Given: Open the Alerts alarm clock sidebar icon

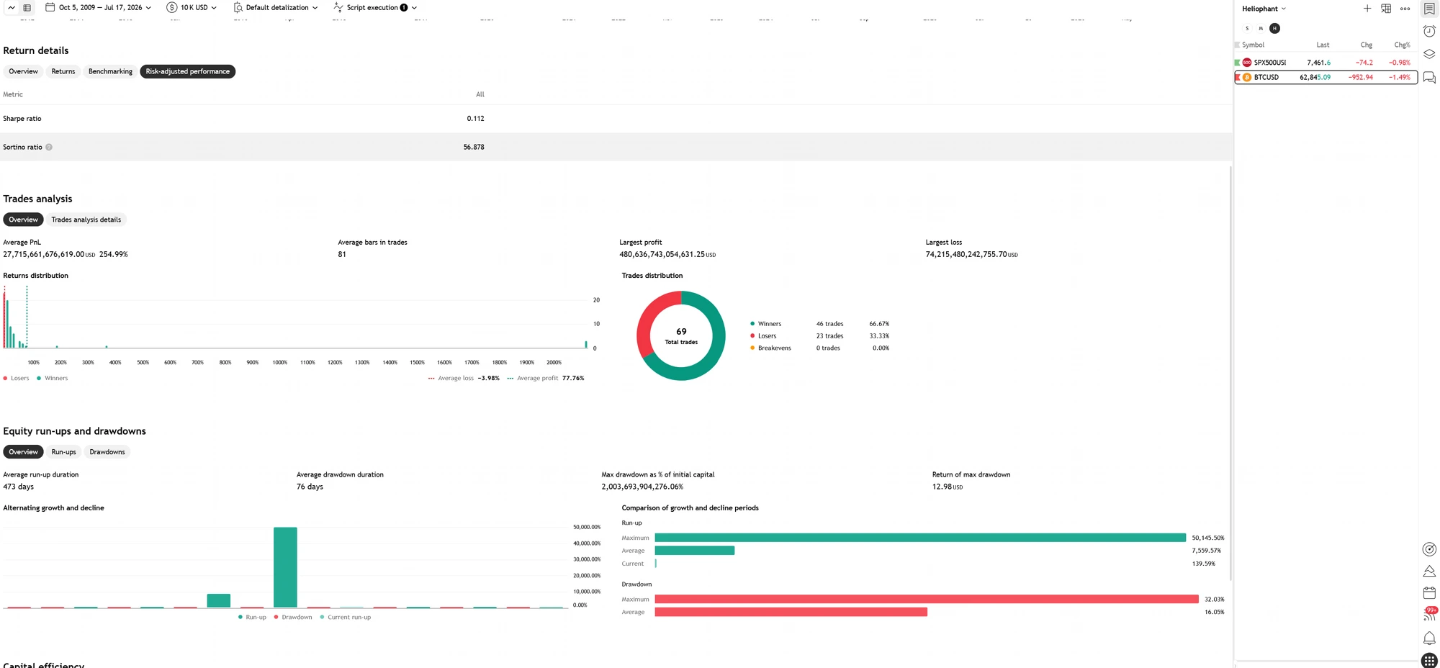Looking at the screenshot, I should pos(1429,31).
